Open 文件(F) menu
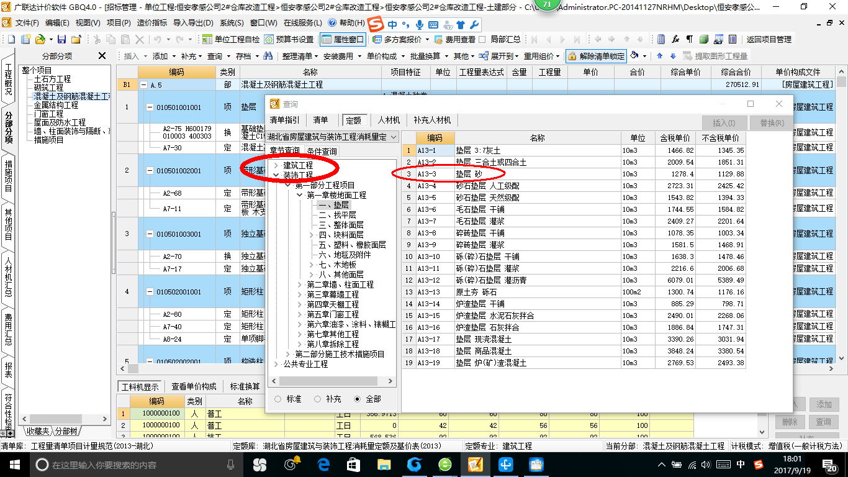 (x=27, y=22)
